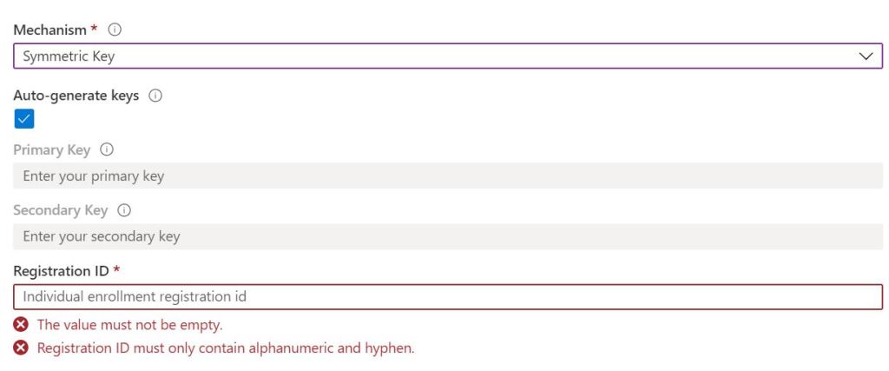889x371 pixels.
Task: Click the alphanumeric and hyphen validation message
Action: click(225, 348)
